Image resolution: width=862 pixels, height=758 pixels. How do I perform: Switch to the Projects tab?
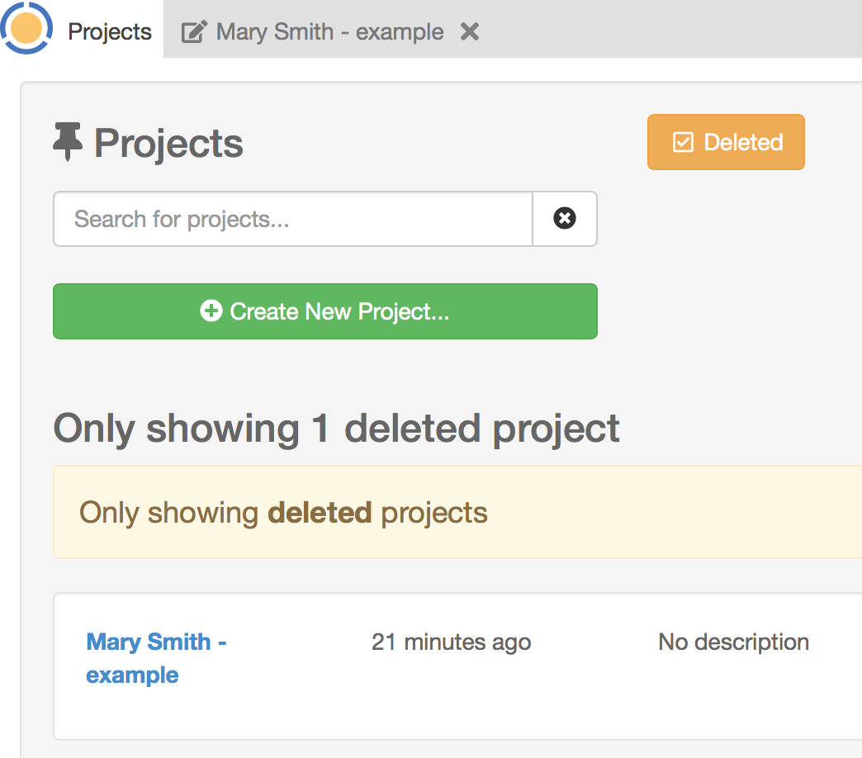(x=110, y=32)
